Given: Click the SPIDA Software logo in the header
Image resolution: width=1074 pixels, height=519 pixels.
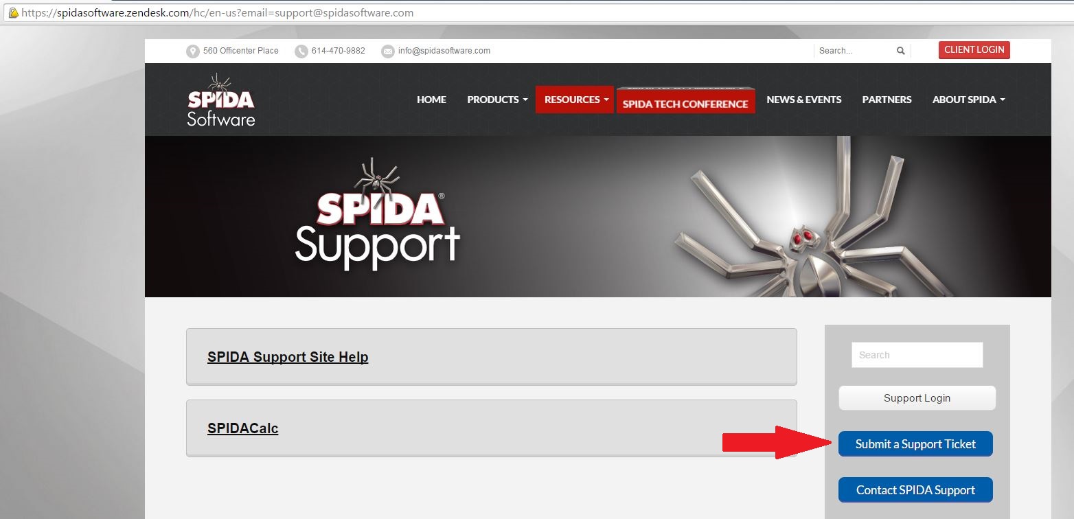Looking at the screenshot, I should (x=221, y=100).
